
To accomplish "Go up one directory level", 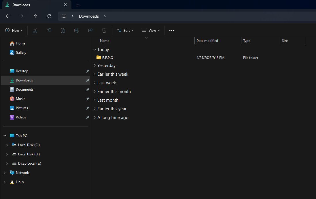I will pyautogui.click(x=35, y=16).
